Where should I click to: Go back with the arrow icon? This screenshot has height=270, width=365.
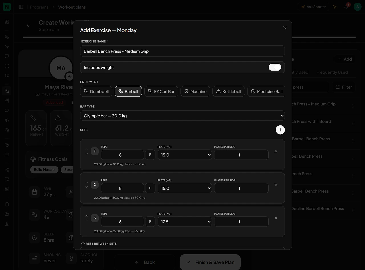pyautogui.click(x=29, y=25)
